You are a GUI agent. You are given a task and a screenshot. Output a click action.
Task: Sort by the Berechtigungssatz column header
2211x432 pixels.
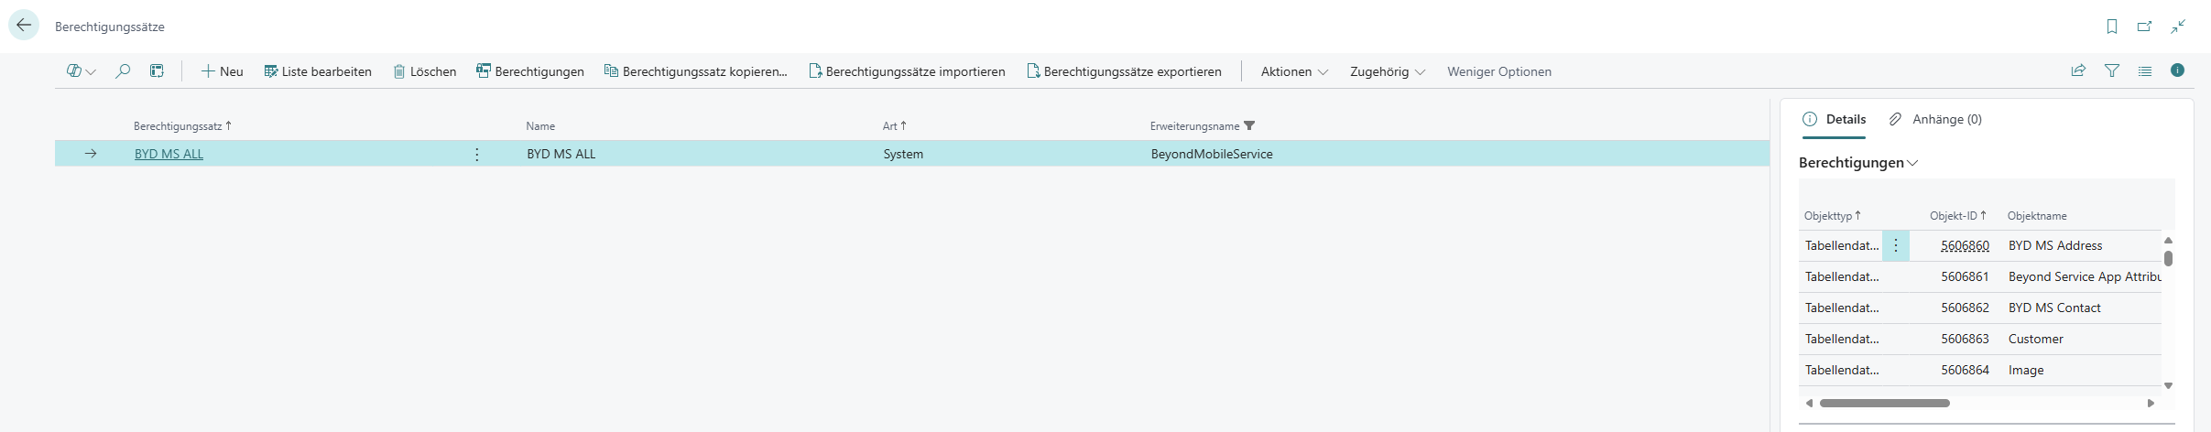pos(178,126)
